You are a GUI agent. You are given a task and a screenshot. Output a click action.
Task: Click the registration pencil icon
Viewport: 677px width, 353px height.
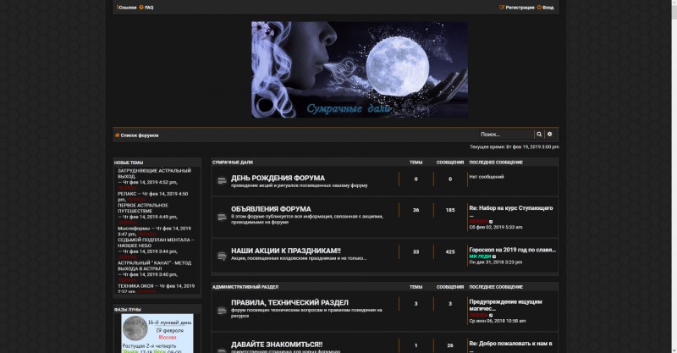pos(502,8)
